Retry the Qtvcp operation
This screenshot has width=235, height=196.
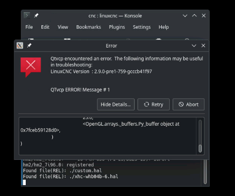point(153,104)
